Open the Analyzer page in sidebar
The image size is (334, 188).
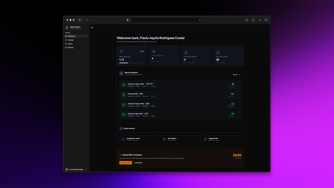pyautogui.click(x=70, y=40)
